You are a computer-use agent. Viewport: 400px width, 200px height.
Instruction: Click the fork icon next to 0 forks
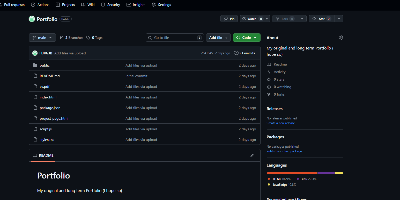269,94
